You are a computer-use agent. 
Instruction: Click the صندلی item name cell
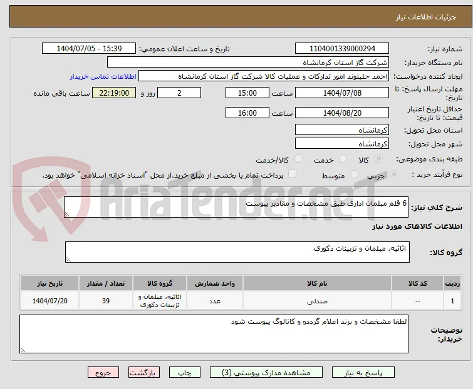317,301
